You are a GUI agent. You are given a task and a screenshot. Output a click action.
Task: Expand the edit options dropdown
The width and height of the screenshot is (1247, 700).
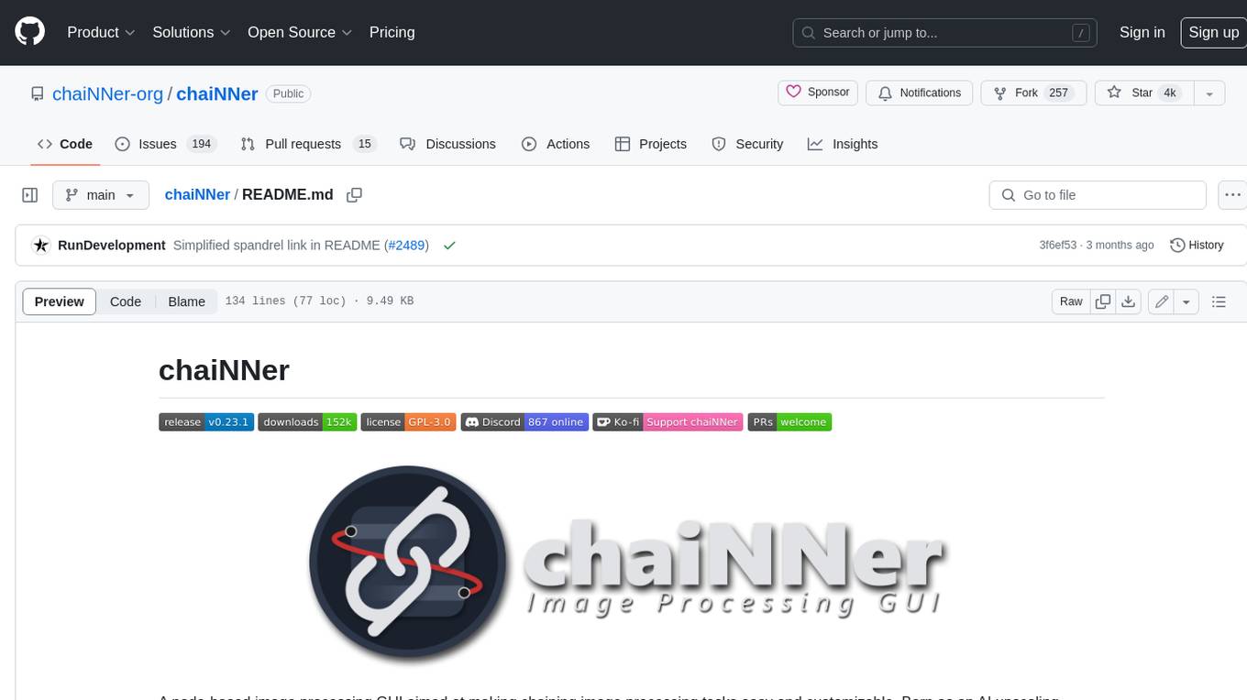(1186, 301)
